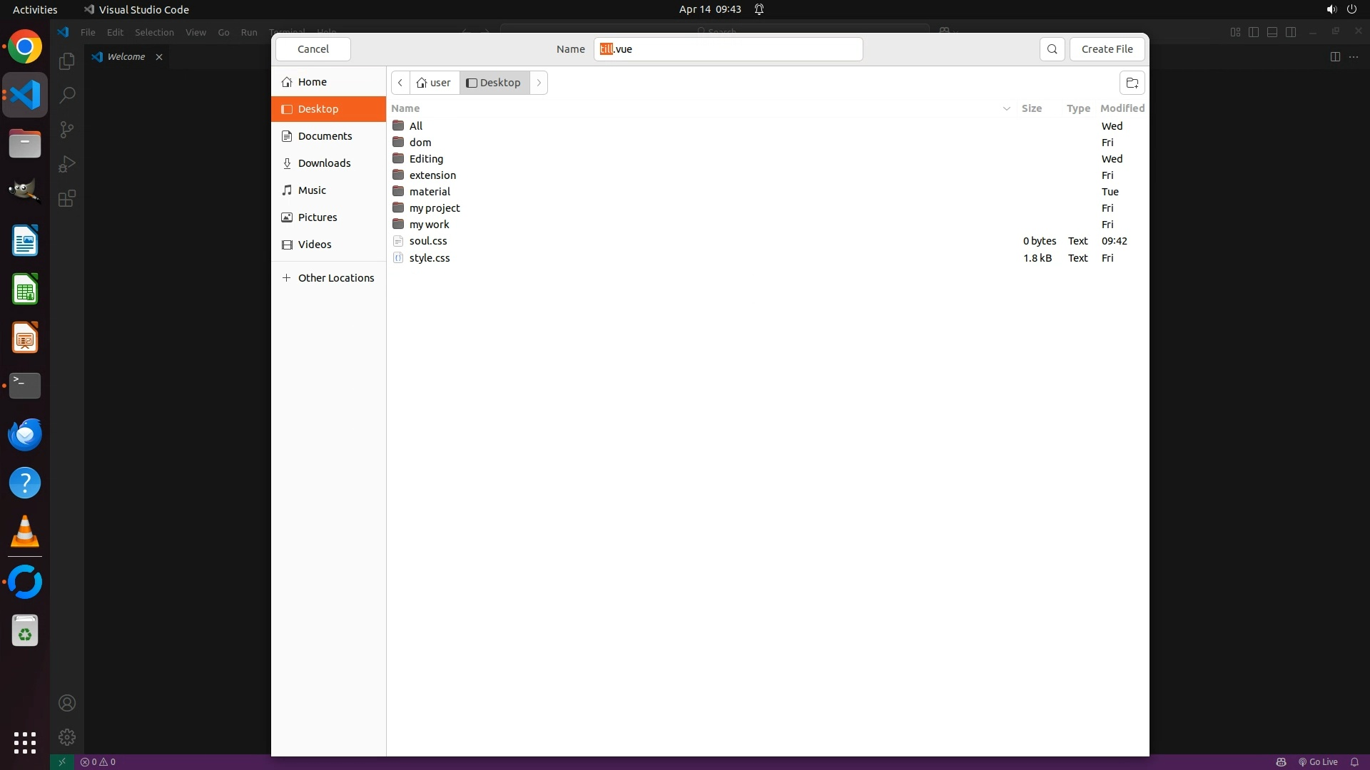Open the Welcome editor tab
The height and width of the screenshot is (770, 1370).
[126, 57]
